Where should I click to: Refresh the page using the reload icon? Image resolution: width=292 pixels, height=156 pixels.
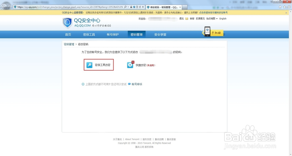[x=140, y=7]
